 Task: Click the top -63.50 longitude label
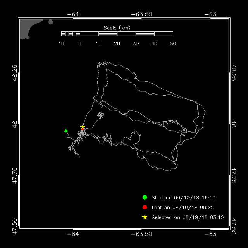pyautogui.click(x=142, y=14)
